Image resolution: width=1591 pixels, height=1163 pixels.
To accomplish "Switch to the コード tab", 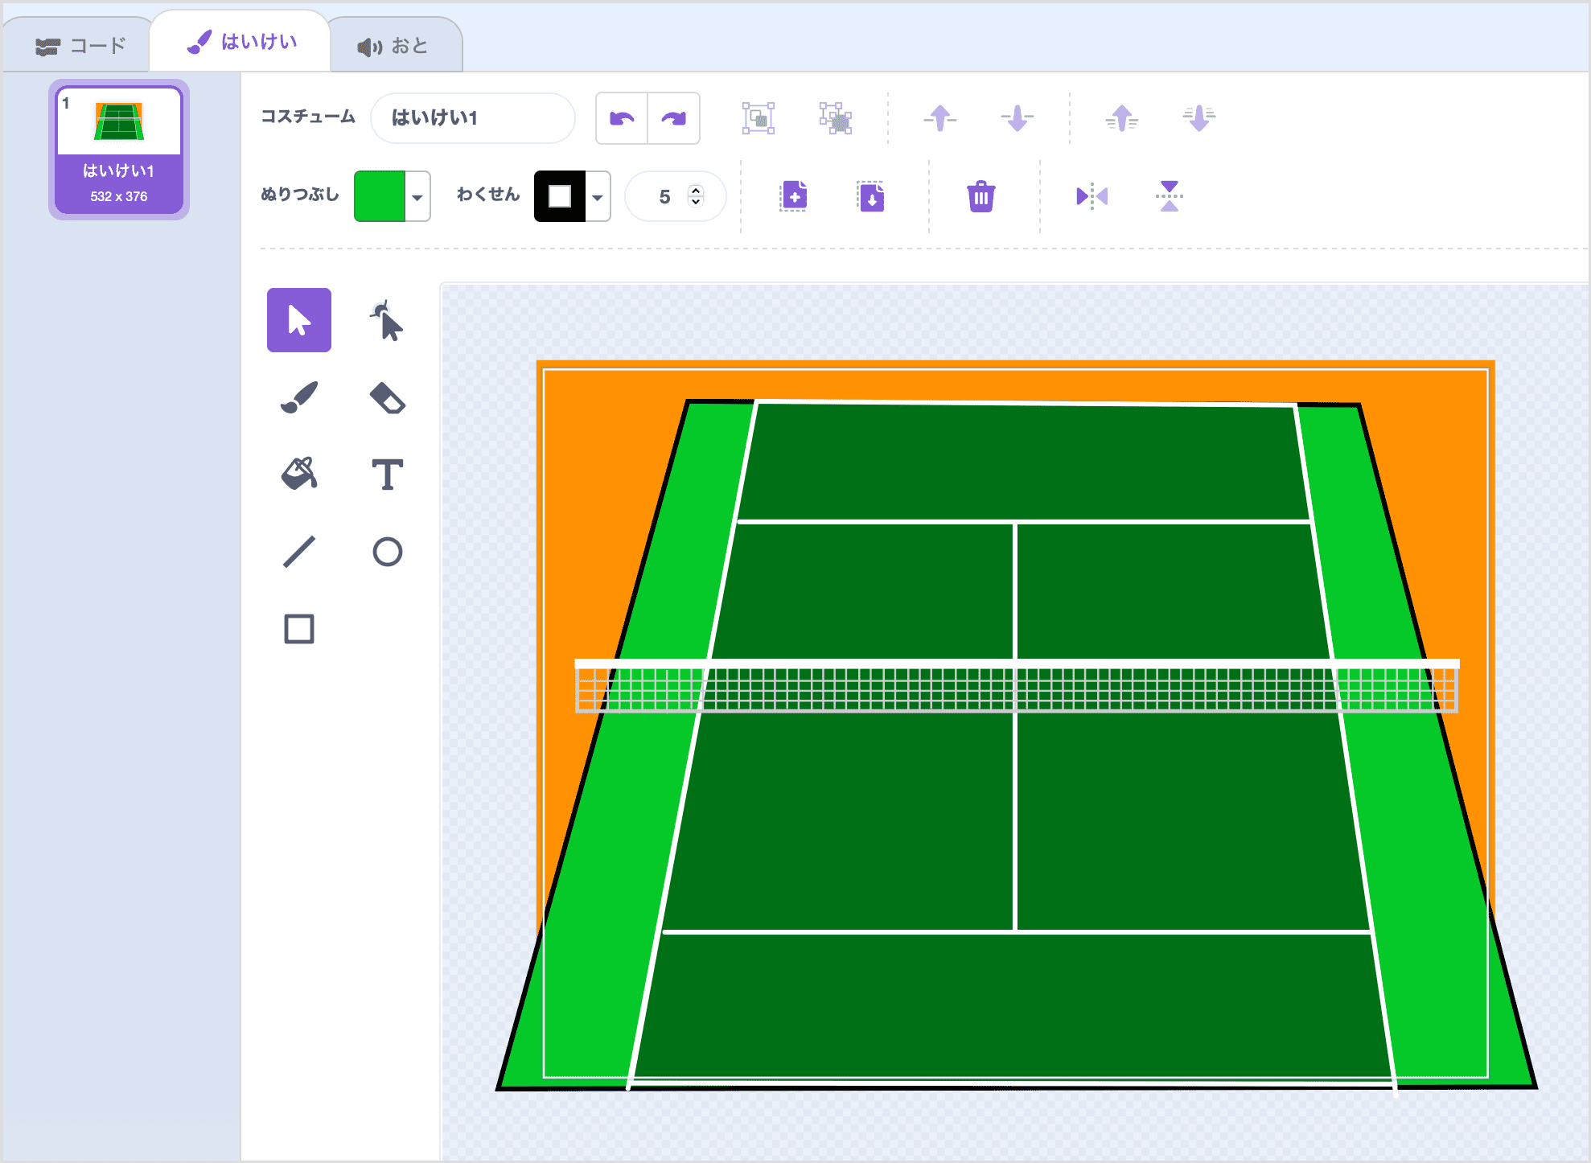I will tap(80, 46).
